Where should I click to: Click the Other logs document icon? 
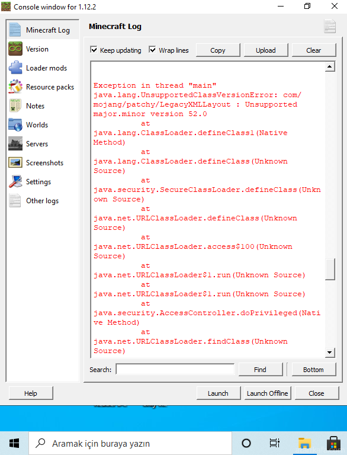15,200
